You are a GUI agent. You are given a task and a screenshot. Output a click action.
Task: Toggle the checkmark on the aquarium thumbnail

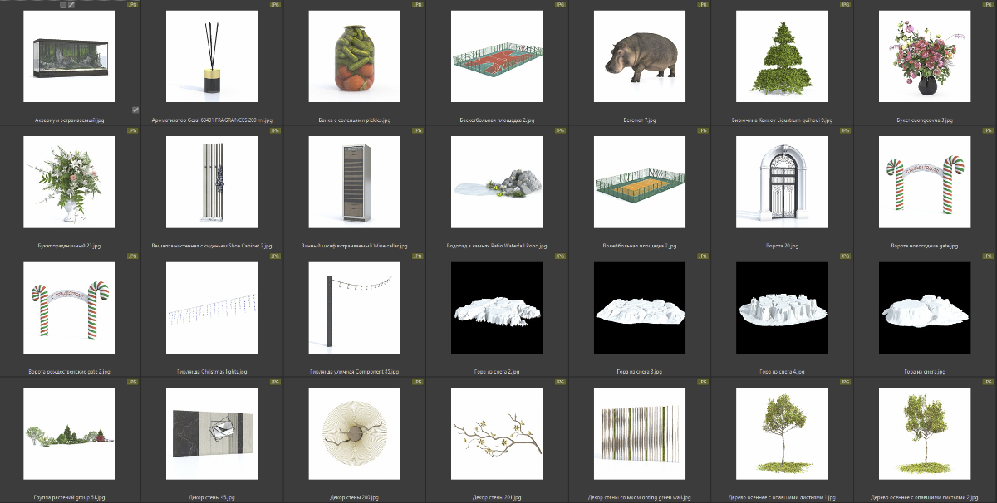[x=135, y=109]
